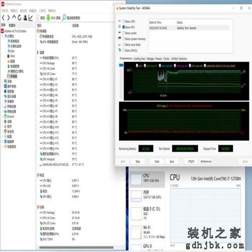The image size is (252, 252).
Task: Click AIDA64 v6.75 root icon in tree
Action: click(3, 31)
